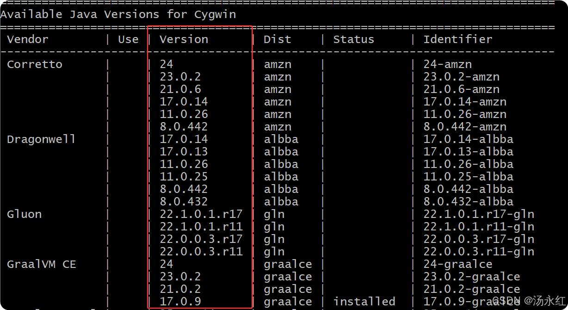Select the Gluon vendor name
Viewport: 568px width, 310px height.
point(24,214)
